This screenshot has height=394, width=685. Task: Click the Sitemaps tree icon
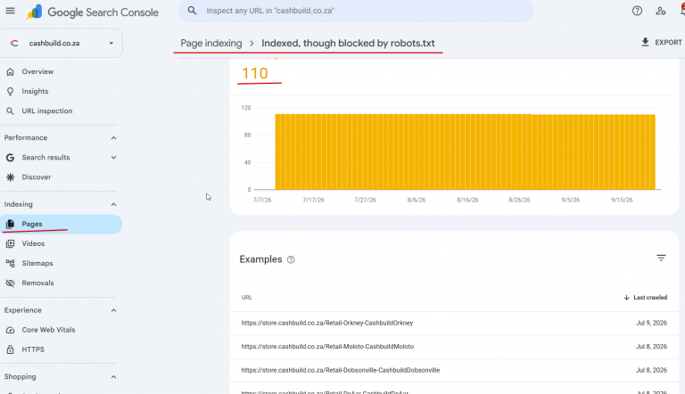click(10, 263)
